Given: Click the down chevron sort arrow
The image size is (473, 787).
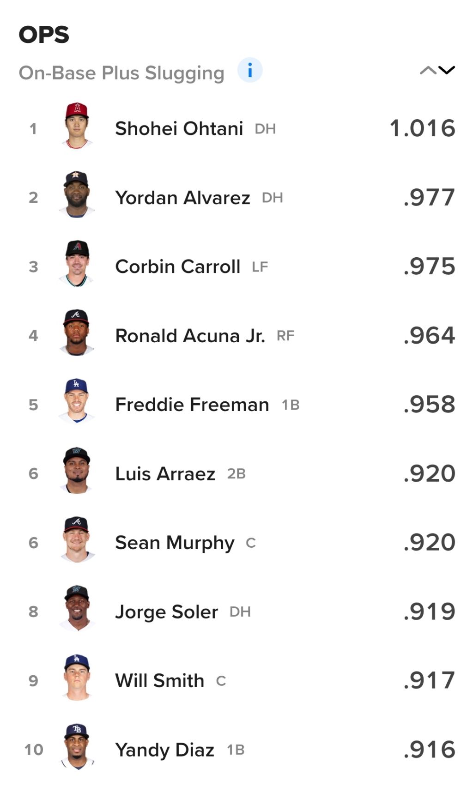Looking at the screenshot, I should point(447,70).
